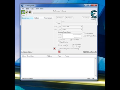Enable the CopyOnWrite checkbox

tap(59, 42)
